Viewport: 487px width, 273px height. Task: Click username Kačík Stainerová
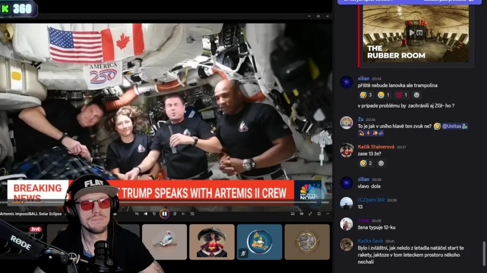(376, 147)
